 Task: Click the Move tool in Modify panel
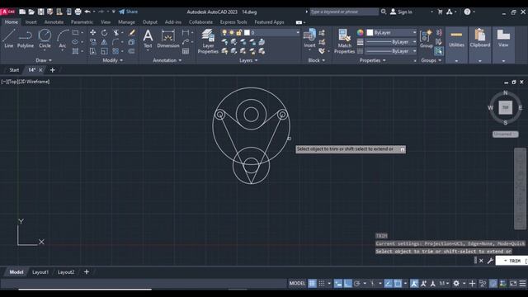tap(92, 33)
